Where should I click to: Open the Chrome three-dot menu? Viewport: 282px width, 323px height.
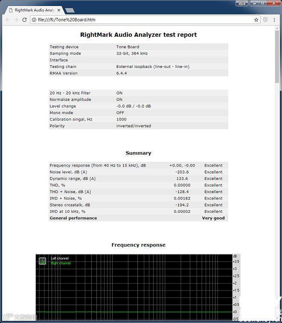pos(274,20)
